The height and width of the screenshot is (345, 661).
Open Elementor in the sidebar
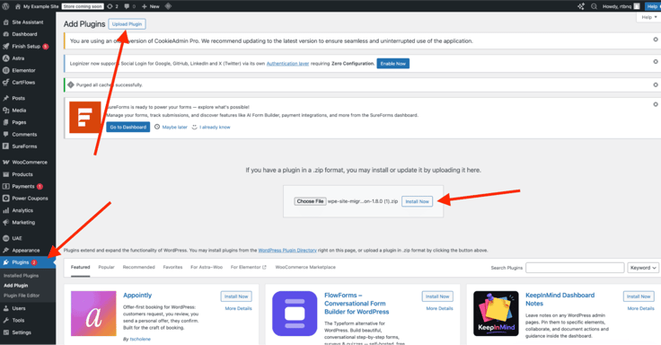[x=23, y=70]
